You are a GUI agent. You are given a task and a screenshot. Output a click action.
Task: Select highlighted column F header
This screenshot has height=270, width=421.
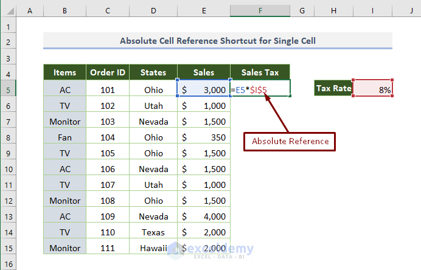click(260, 11)
